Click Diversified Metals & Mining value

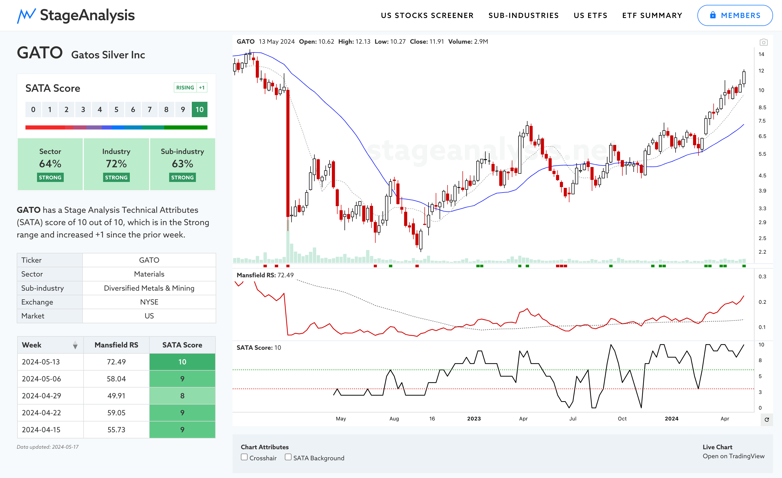[x=149, y=288]
